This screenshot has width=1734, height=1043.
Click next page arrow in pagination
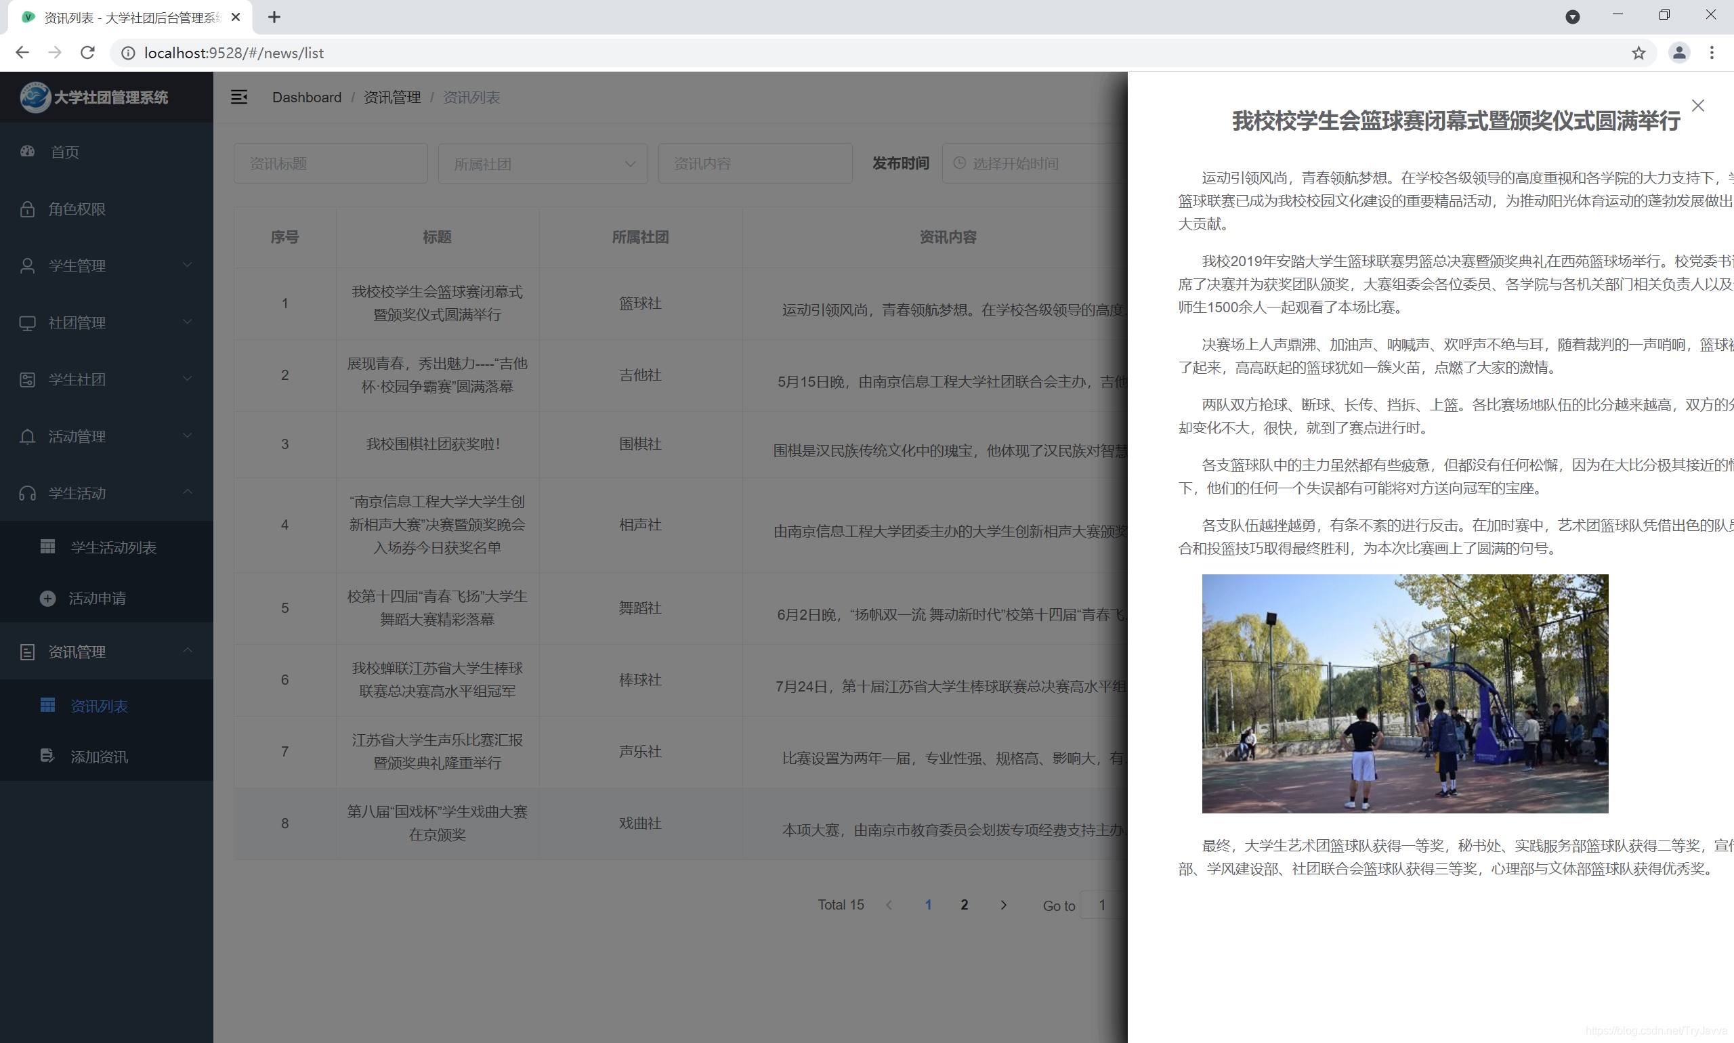1003,905
